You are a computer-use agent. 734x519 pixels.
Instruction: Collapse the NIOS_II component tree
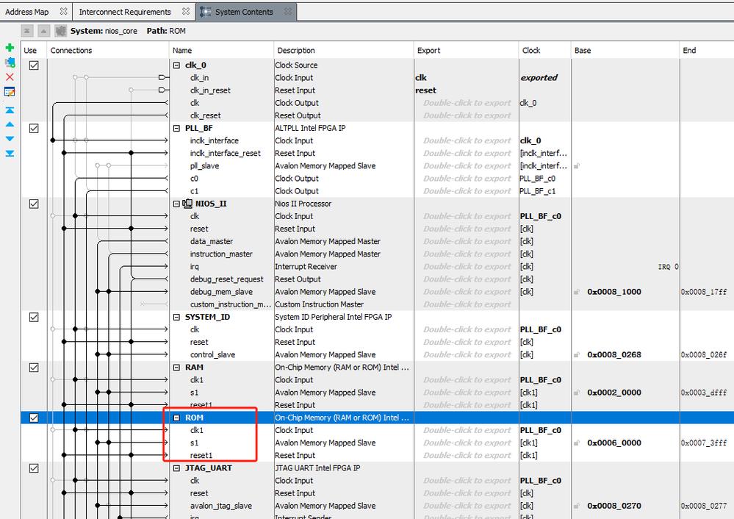coord(176,204)
